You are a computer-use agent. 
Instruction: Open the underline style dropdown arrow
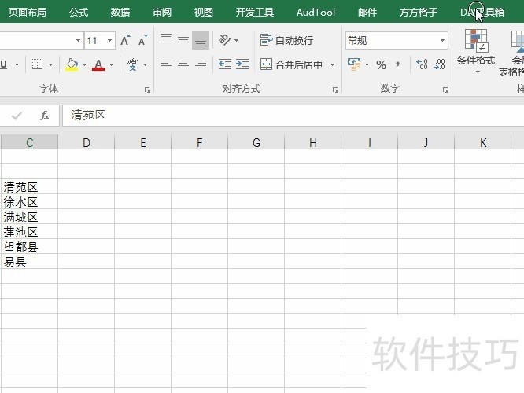[17, 64]
